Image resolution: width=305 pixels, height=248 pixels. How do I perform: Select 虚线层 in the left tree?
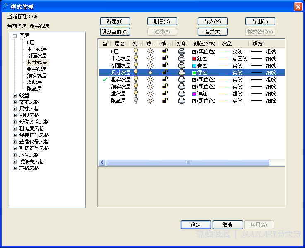click(x=34, y=82)
